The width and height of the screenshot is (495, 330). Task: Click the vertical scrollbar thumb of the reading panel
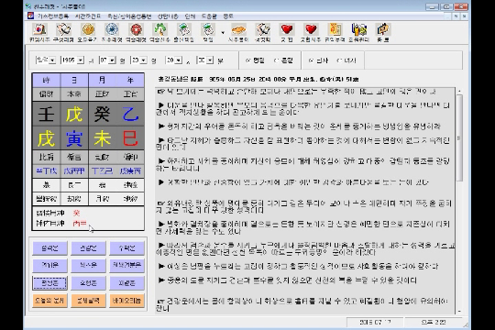pyautogui.click(x=459, y=137)
